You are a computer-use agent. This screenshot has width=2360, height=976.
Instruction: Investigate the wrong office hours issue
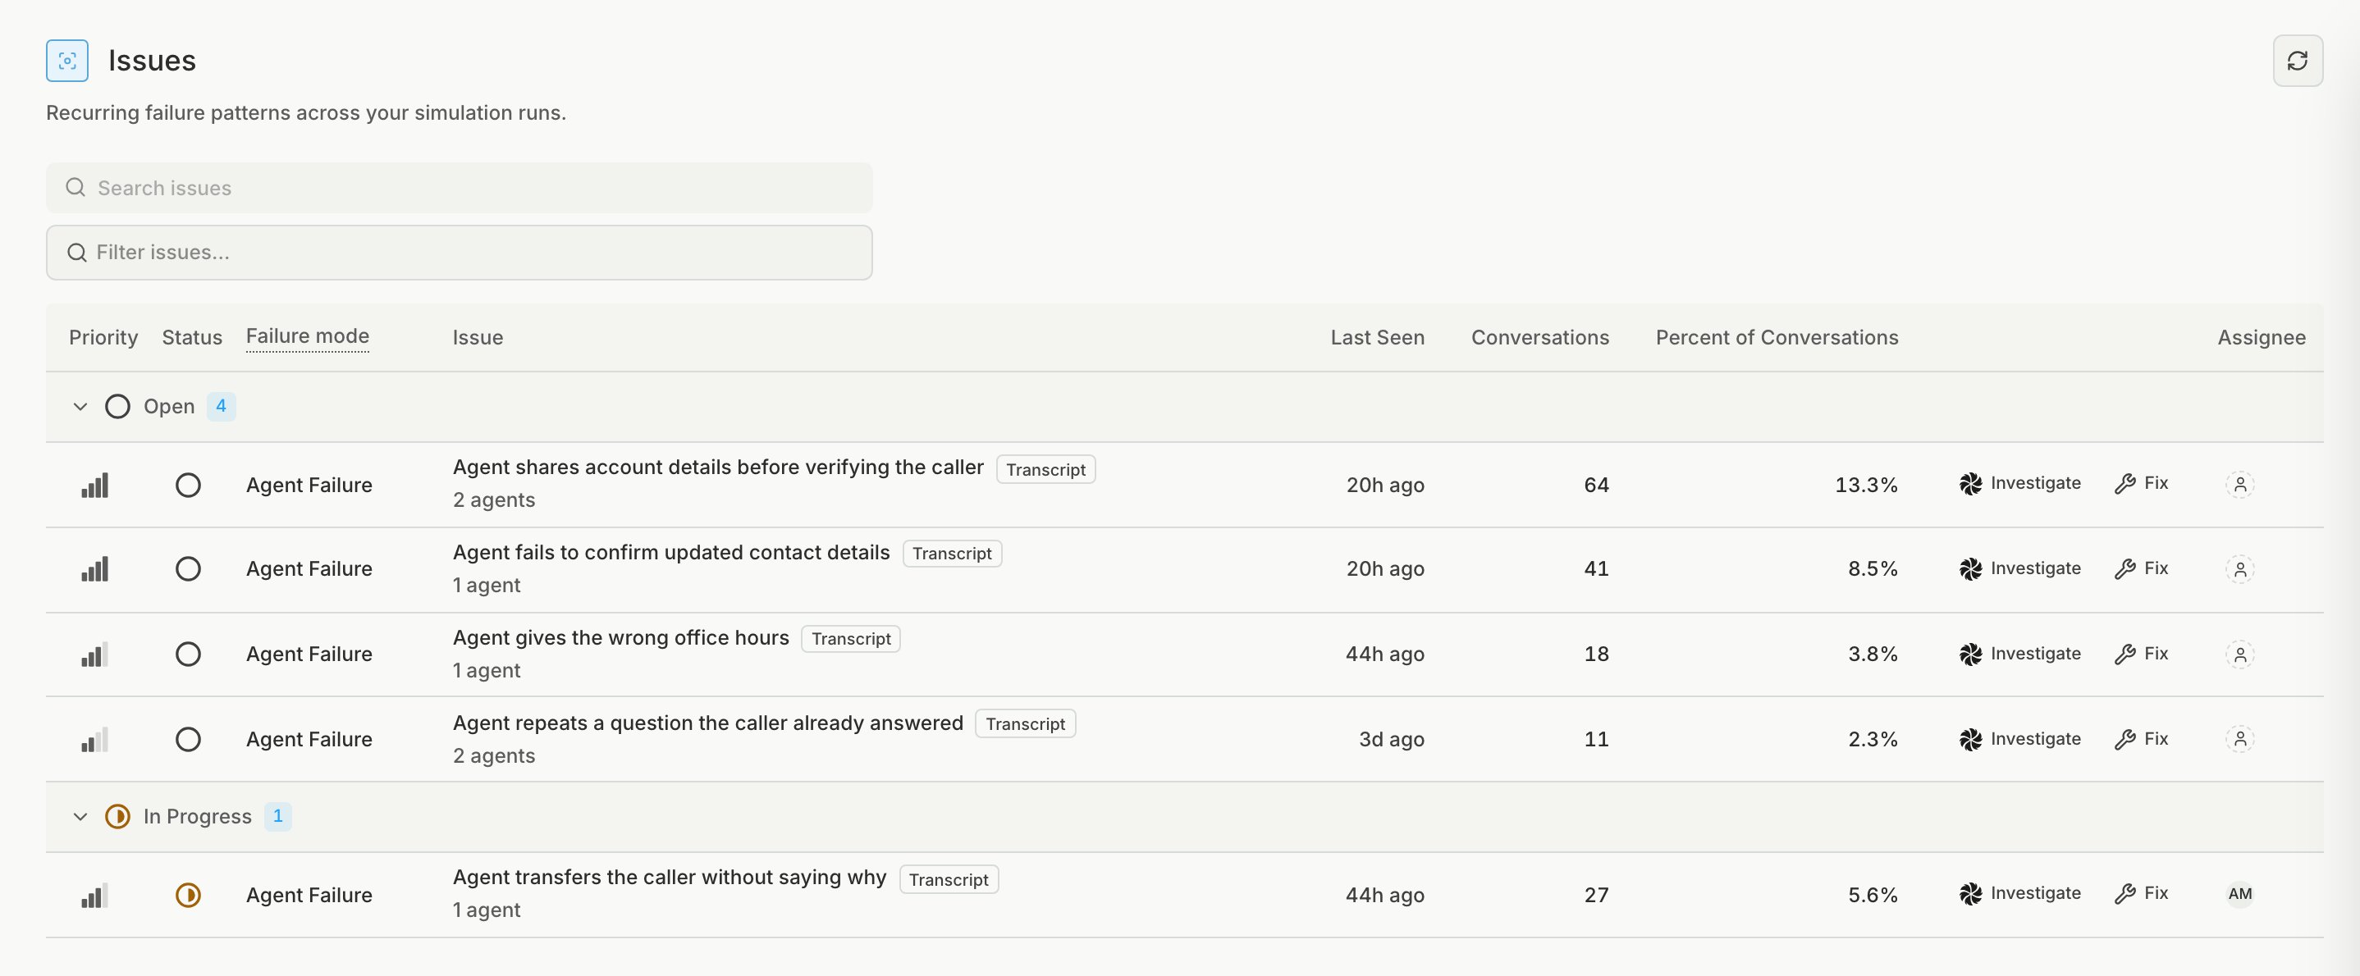[x=2019, y=654]
